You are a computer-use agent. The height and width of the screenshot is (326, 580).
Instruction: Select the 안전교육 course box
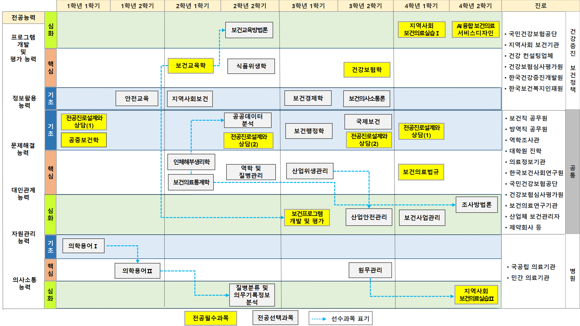[x=137, y=99]
